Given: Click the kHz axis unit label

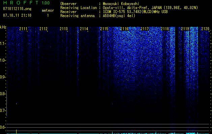Looking at the screenshot, I should (x=3, y=27).
